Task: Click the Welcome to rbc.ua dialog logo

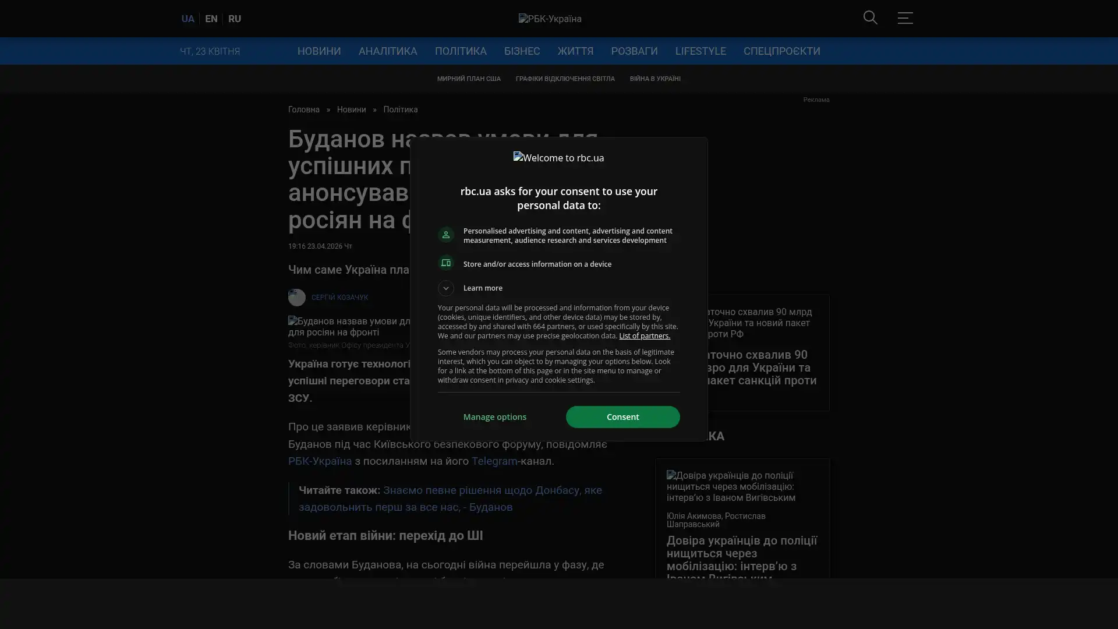Action: [x=558, y=158]
